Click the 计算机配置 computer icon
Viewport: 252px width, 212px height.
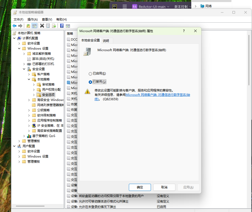[x=19, y=38]
